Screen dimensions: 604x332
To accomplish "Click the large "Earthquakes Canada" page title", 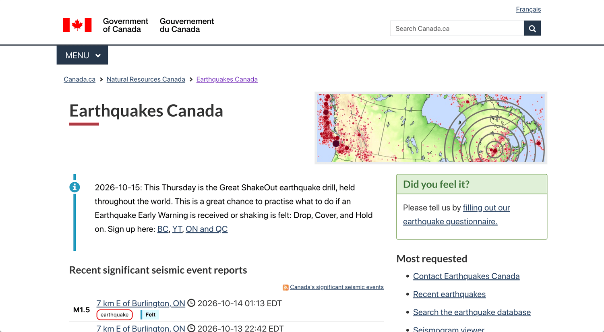I will [x=146, y=111].
